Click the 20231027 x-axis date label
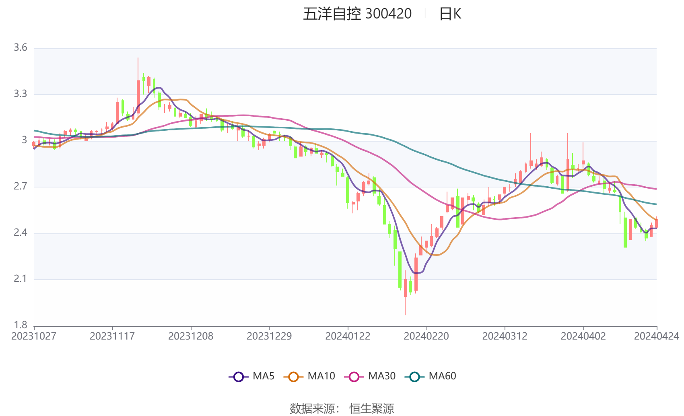 34,336
